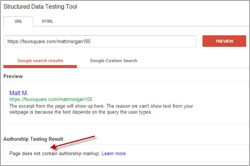Switch to the URL tab

tap(18, 21)
